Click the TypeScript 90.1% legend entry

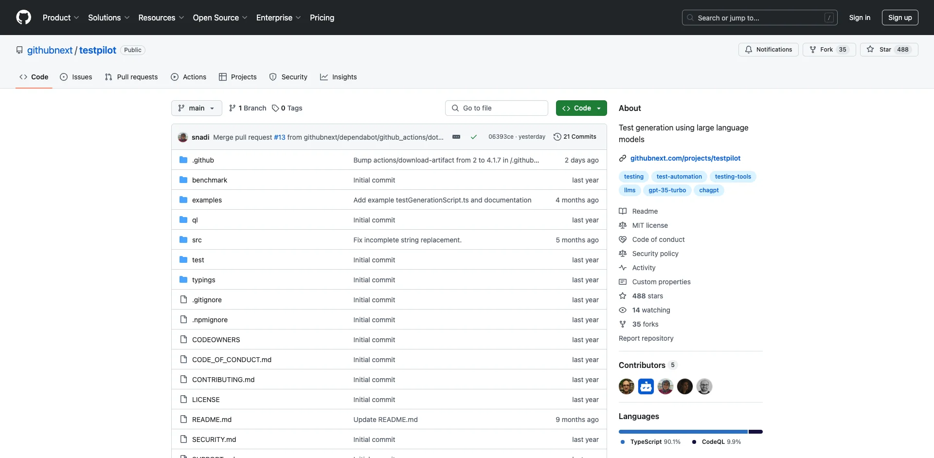tap(650, 442)
